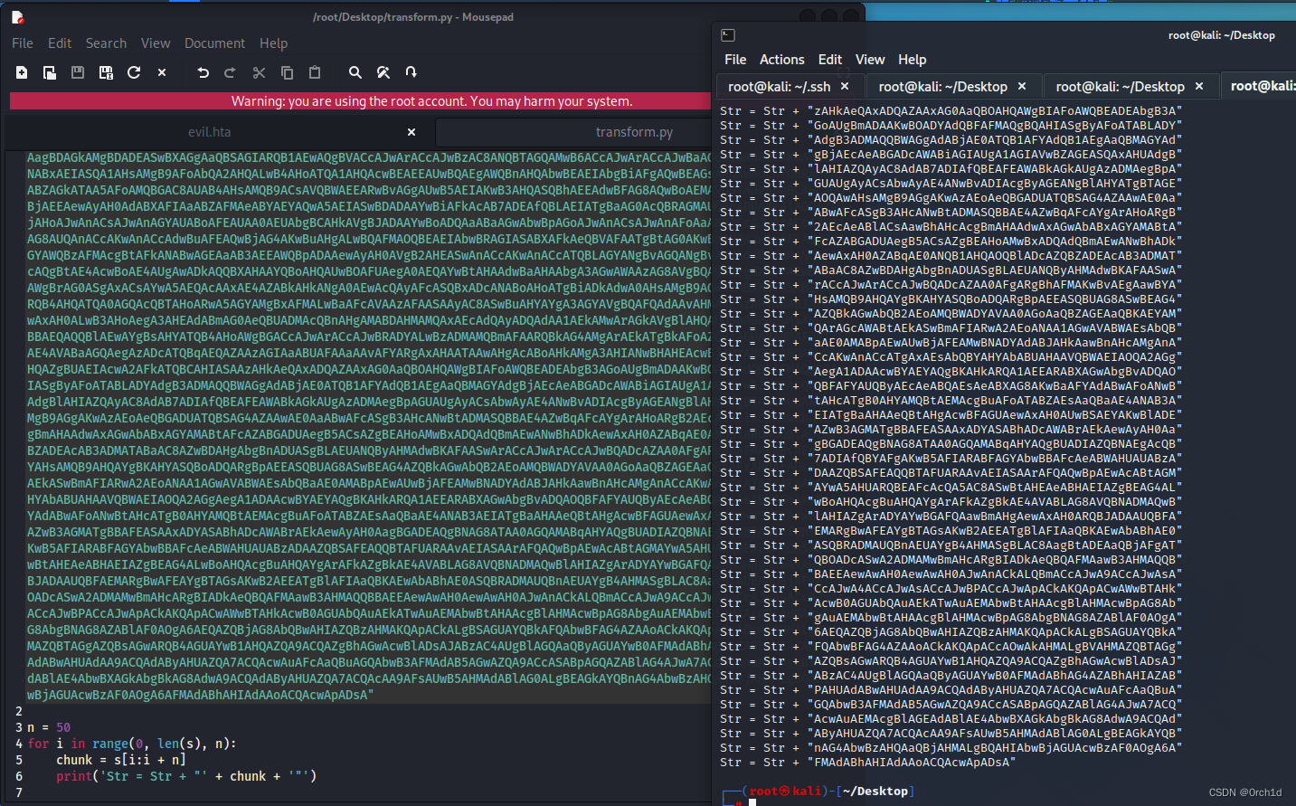Click the terminal window icon above File menu

[x=728, y=35]
